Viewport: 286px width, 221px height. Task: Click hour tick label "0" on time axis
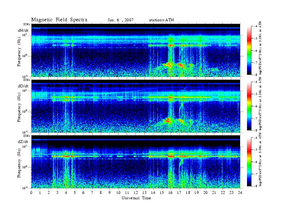(x=31, y=192)
